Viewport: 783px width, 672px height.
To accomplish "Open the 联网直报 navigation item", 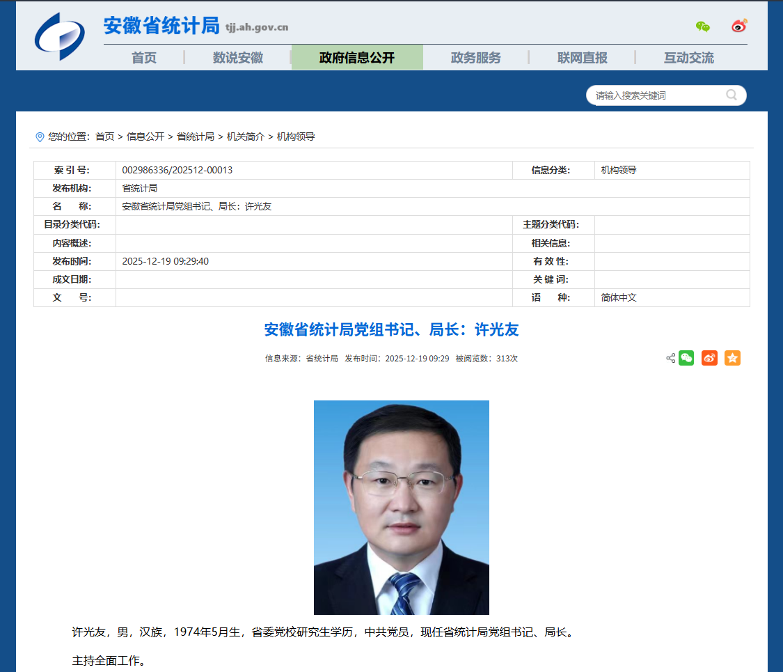I will pos(582,58).
